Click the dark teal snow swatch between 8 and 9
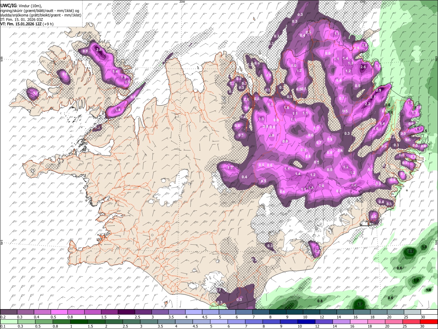 click(278, 312)
